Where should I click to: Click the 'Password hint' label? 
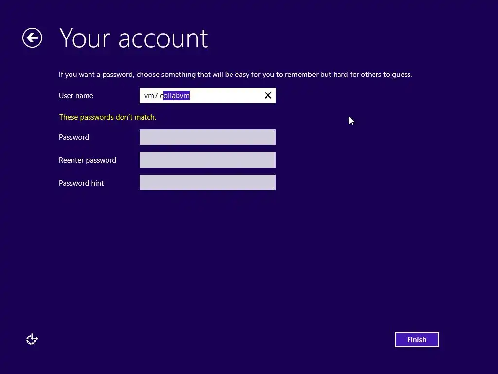(x=81, y=183)
